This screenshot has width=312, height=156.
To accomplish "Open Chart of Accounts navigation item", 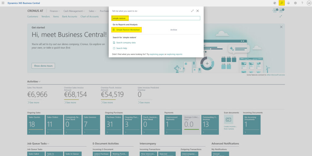I will click(x=90, y=17).
